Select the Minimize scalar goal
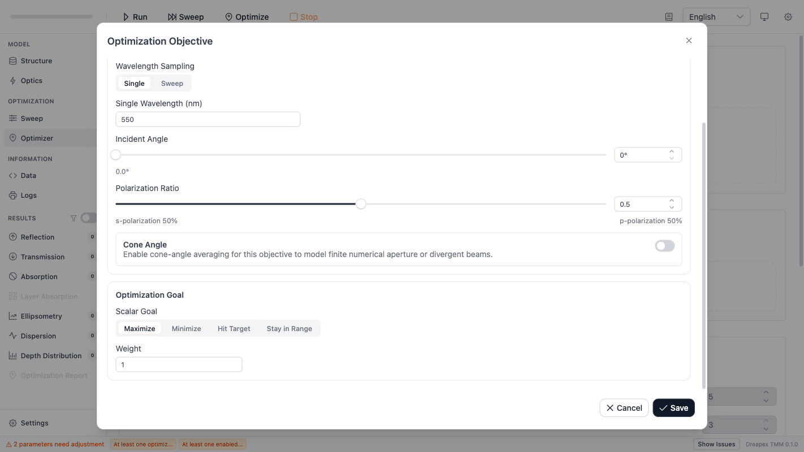Viewport: 804px width, 452px height. click(186, 328)
